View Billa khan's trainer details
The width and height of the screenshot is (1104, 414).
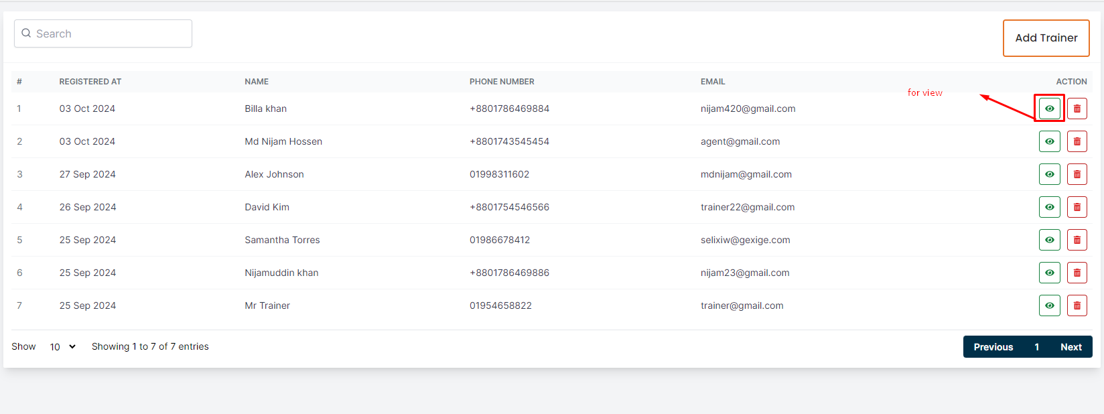[x=1049, y=109]
